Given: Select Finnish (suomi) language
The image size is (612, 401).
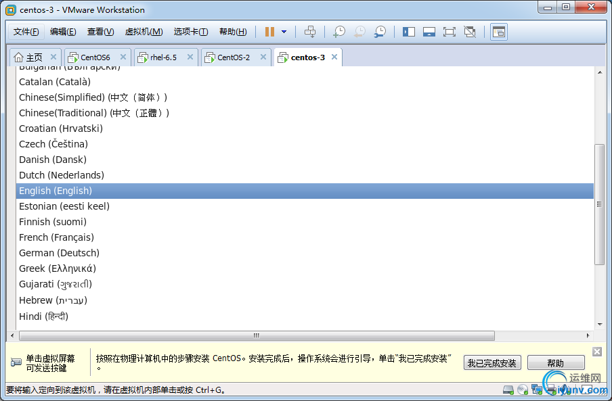Looking at the screenshot, I should point(305,222).
